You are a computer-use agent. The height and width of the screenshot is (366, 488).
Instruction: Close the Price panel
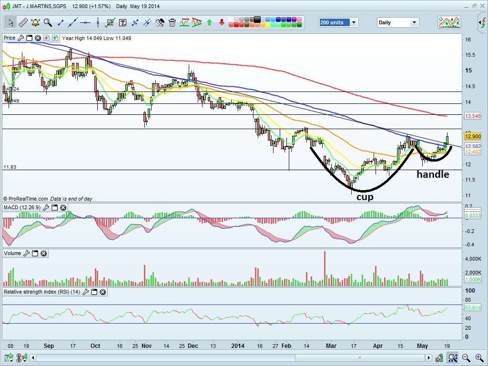click(x=38, y=38)
